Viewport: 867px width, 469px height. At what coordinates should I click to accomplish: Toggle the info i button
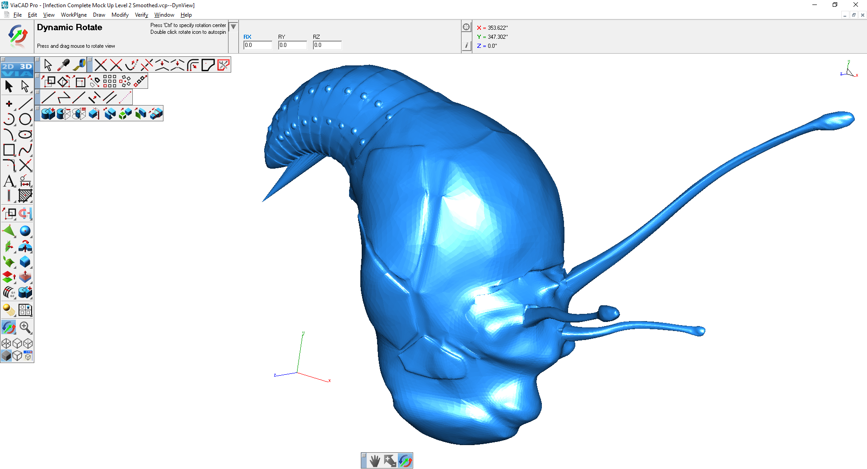[x=466, y=46]
